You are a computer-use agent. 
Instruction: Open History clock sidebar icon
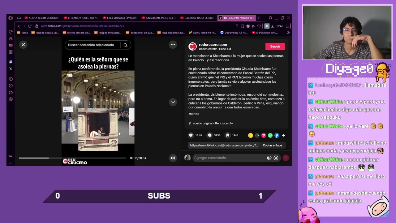click(x=11, y=86)
